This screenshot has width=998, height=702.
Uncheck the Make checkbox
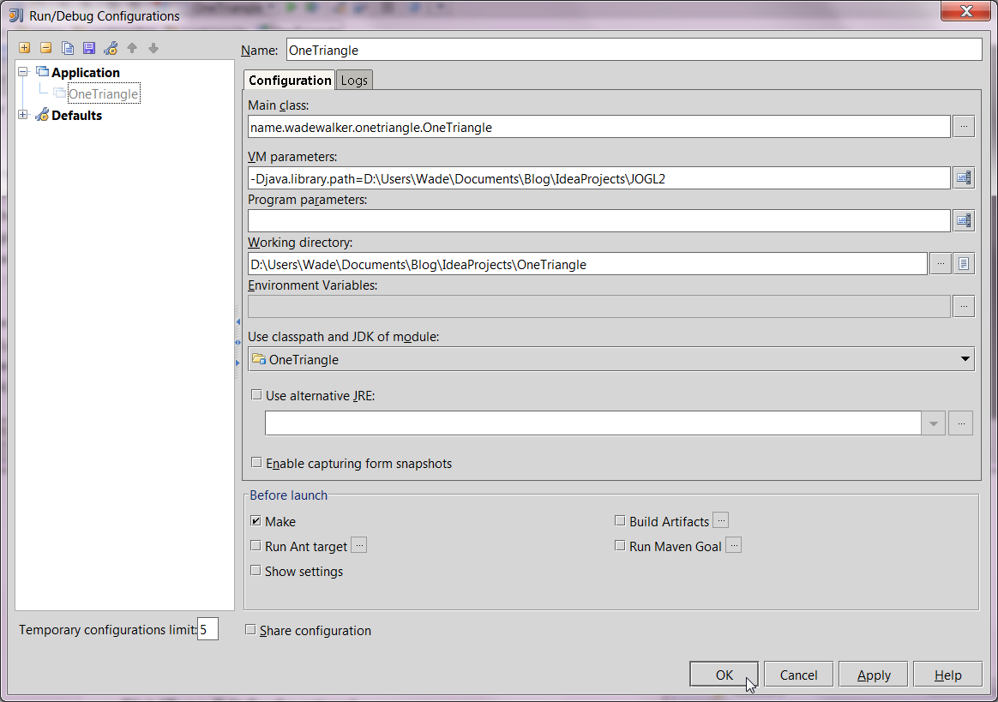coord(255,520)
